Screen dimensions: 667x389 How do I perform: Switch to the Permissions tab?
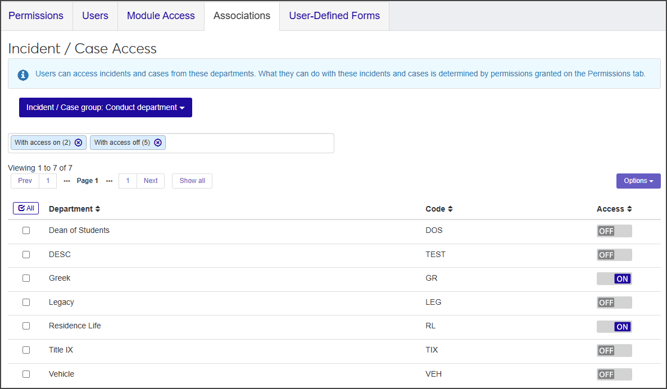pyautogui.click(x=36, y=16)
